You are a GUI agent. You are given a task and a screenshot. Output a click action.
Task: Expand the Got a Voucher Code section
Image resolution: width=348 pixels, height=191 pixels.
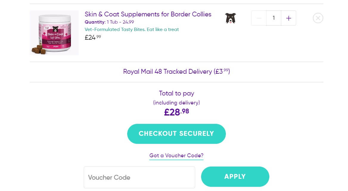(x=176, y=155)
